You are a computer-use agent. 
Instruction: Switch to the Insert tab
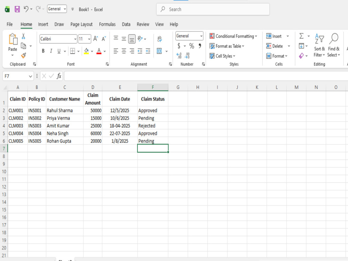click(x=43, y=24)
